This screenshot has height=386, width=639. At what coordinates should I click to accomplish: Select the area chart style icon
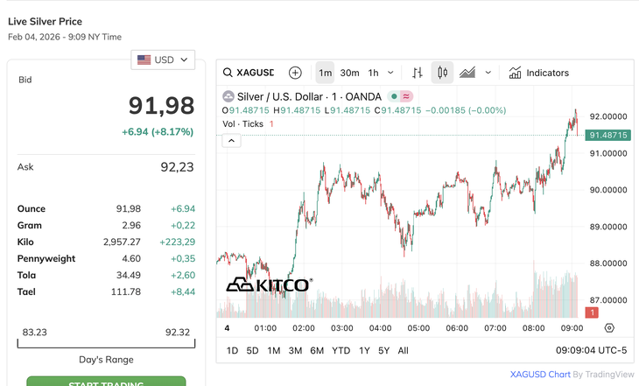[x=467, y=73]
